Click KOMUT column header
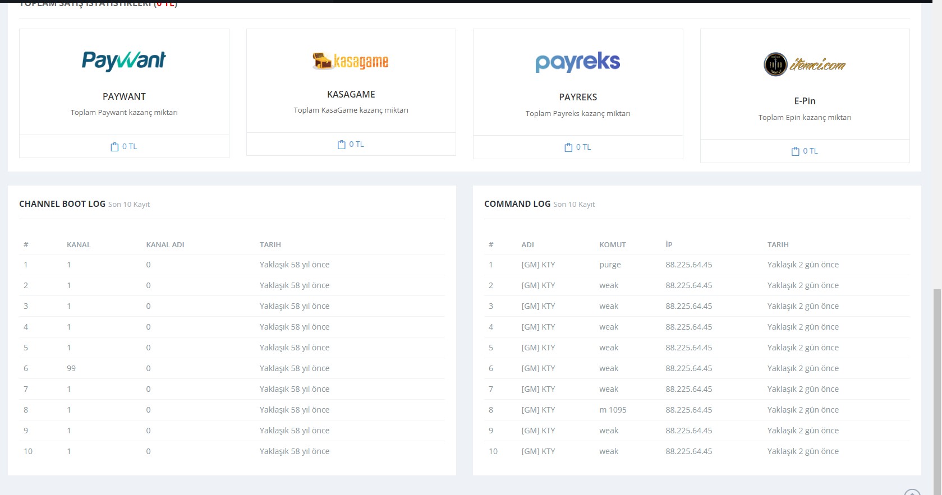The image size is (942, 495). click(x=612, y=245)
